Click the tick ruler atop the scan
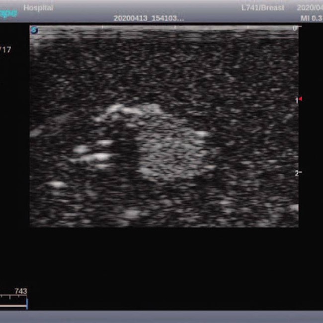The height and width of the screenshot is (323, 323). coord(164,27)
